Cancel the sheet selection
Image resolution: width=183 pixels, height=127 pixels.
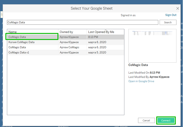(146, 120)
